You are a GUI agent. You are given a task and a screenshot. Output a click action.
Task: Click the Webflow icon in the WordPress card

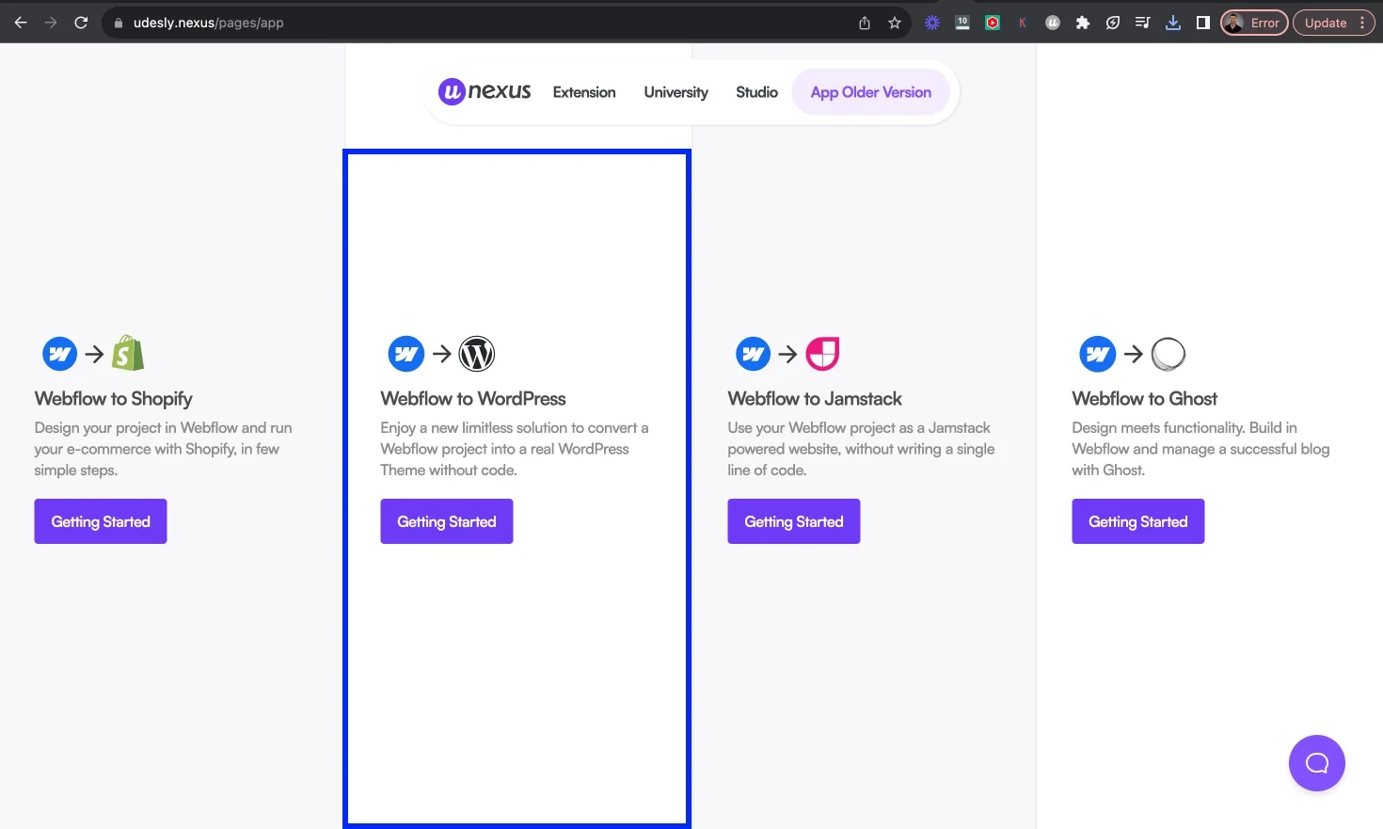pos(406,354)
